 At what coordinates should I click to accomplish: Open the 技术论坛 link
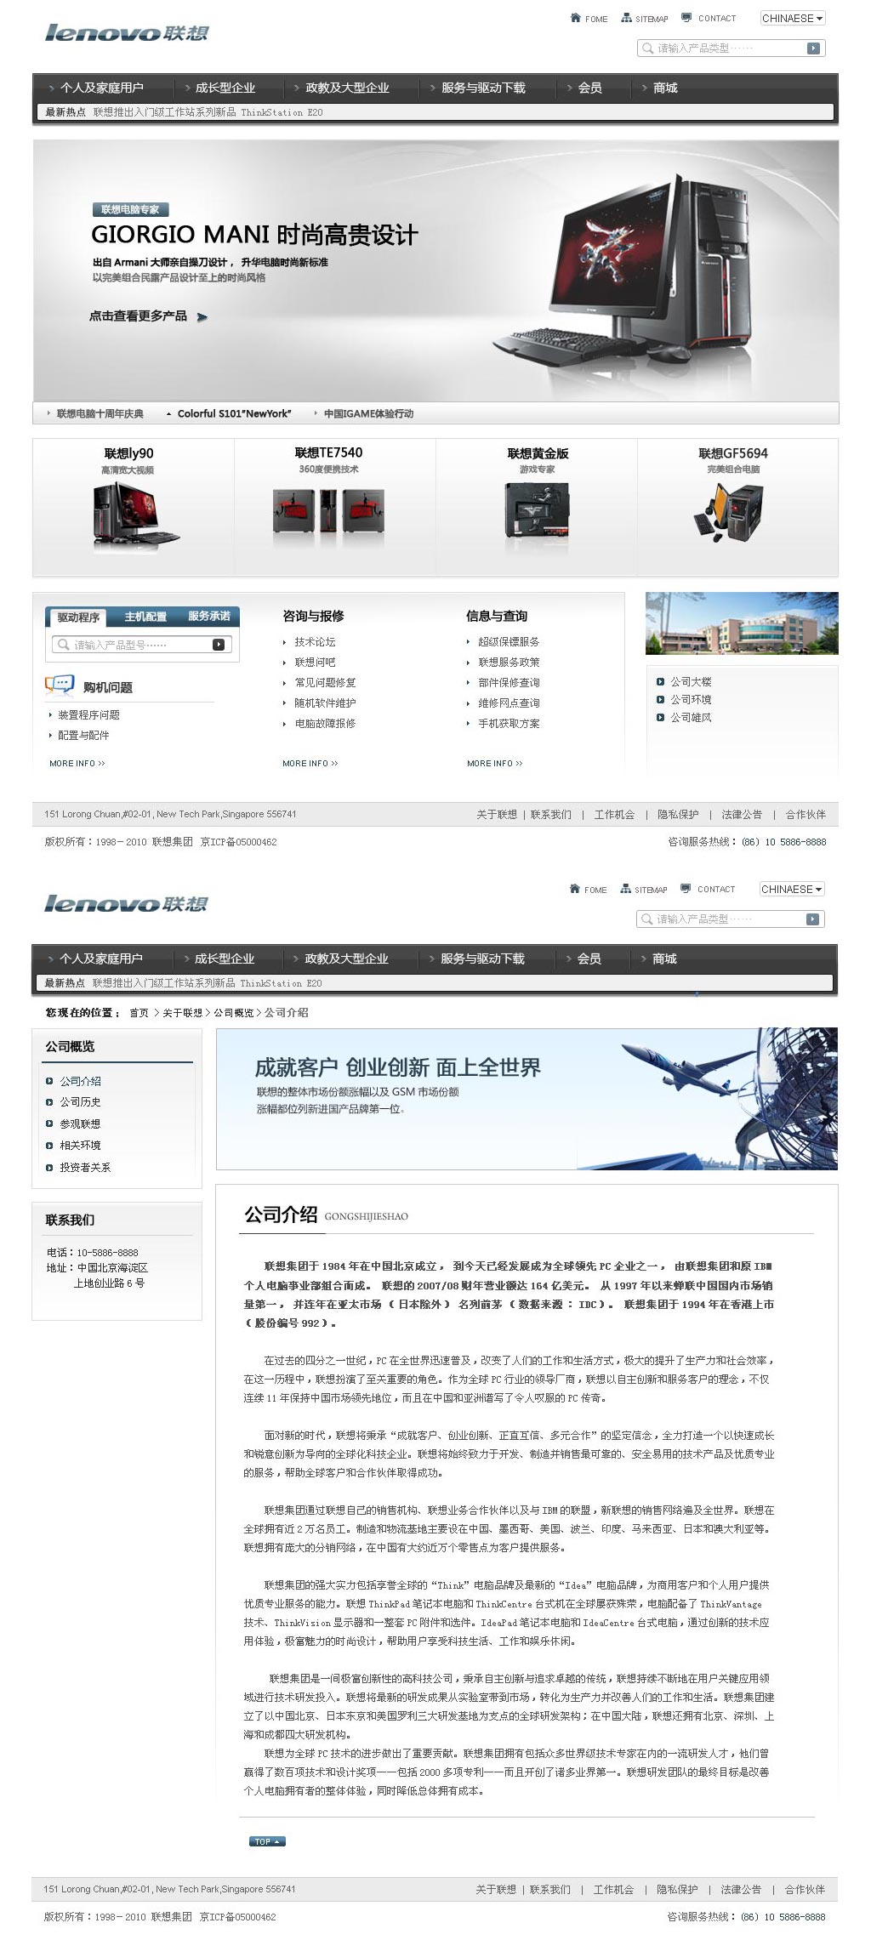click(315, 642)
